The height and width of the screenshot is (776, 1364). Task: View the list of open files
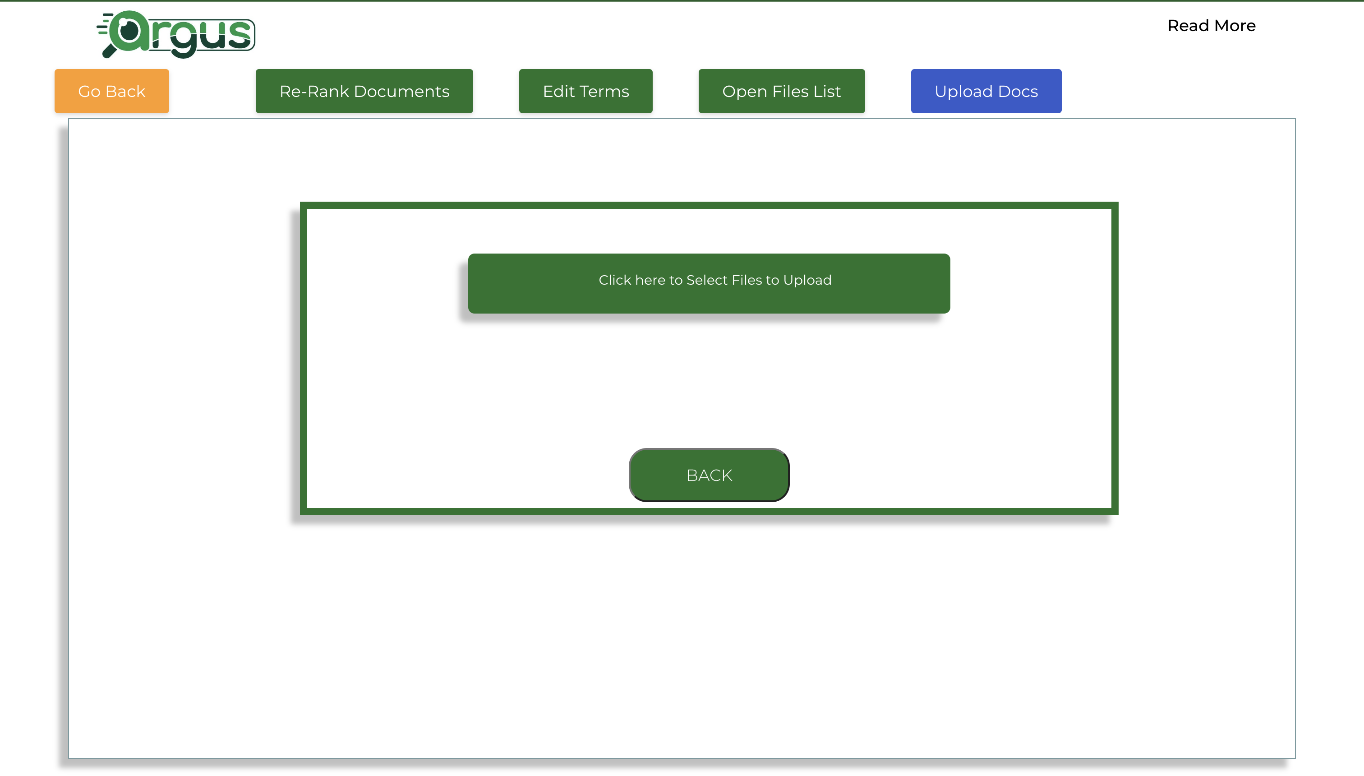(782, 91)
